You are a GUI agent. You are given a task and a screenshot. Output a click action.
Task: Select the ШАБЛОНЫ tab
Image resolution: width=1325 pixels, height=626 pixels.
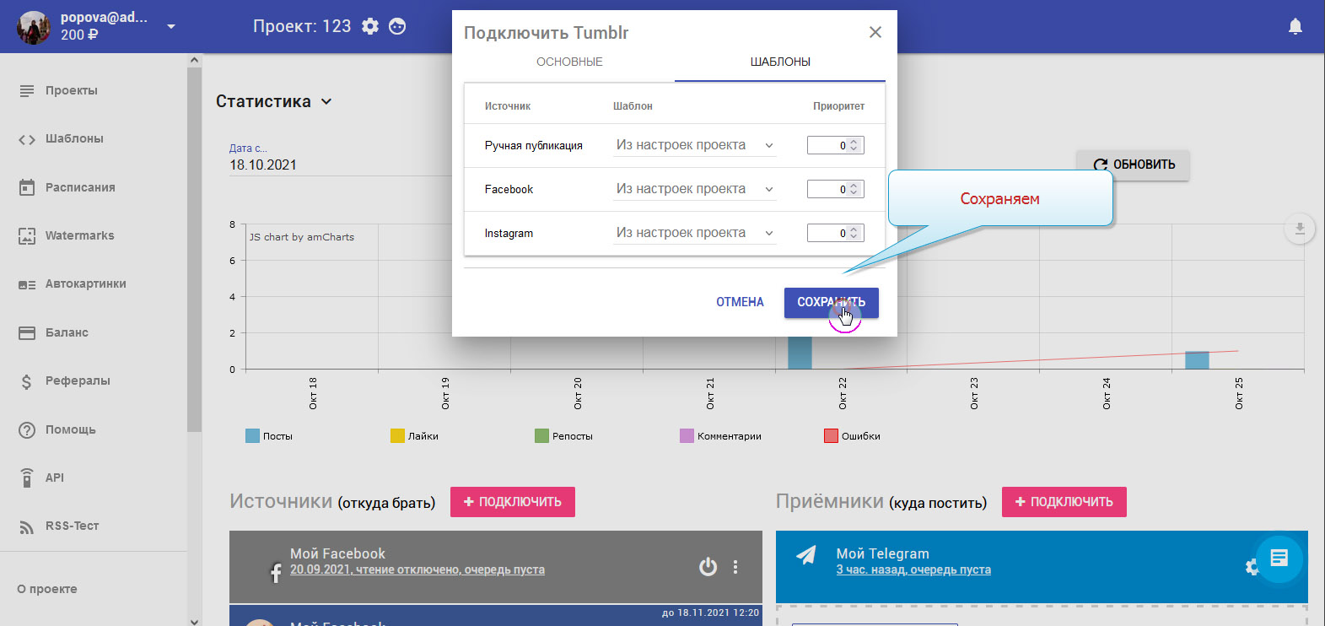click(780, 62)
